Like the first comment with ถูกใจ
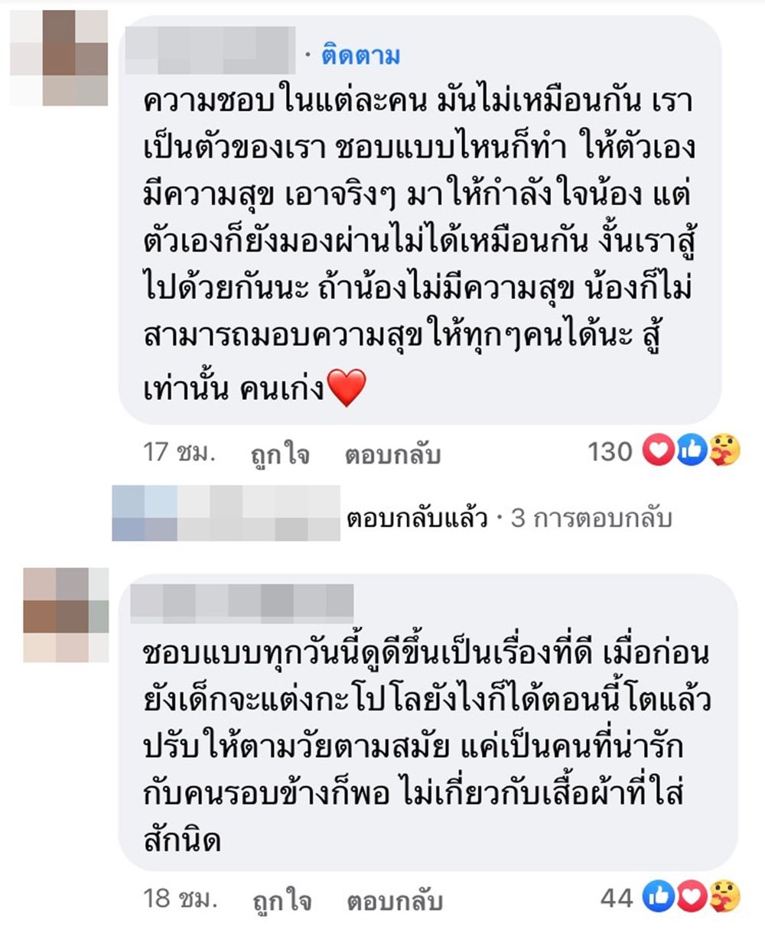This screenshot has width=765, height=930. tap(281, 454)
